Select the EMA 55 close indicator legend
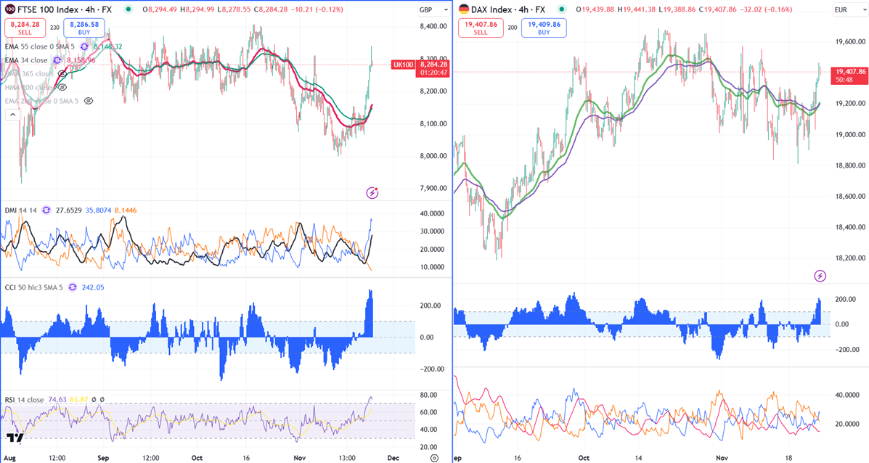This screenshot has width=869, height=463. pos(41,47)
